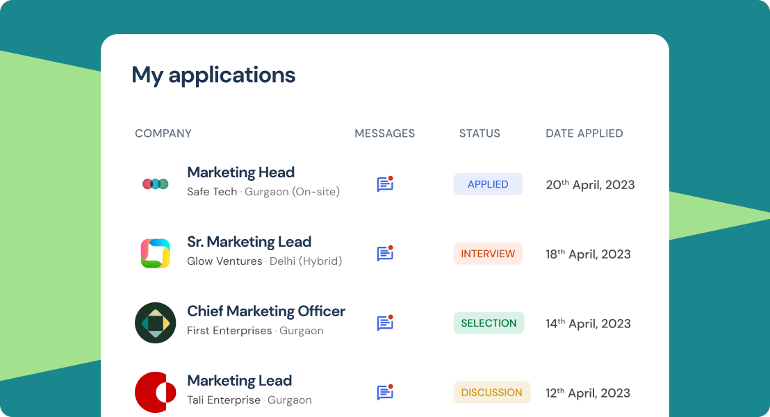Sort by the DATE APPLIED column header
Screen dimensions: 770x417
pyautogui.click(x=584, y=133)
